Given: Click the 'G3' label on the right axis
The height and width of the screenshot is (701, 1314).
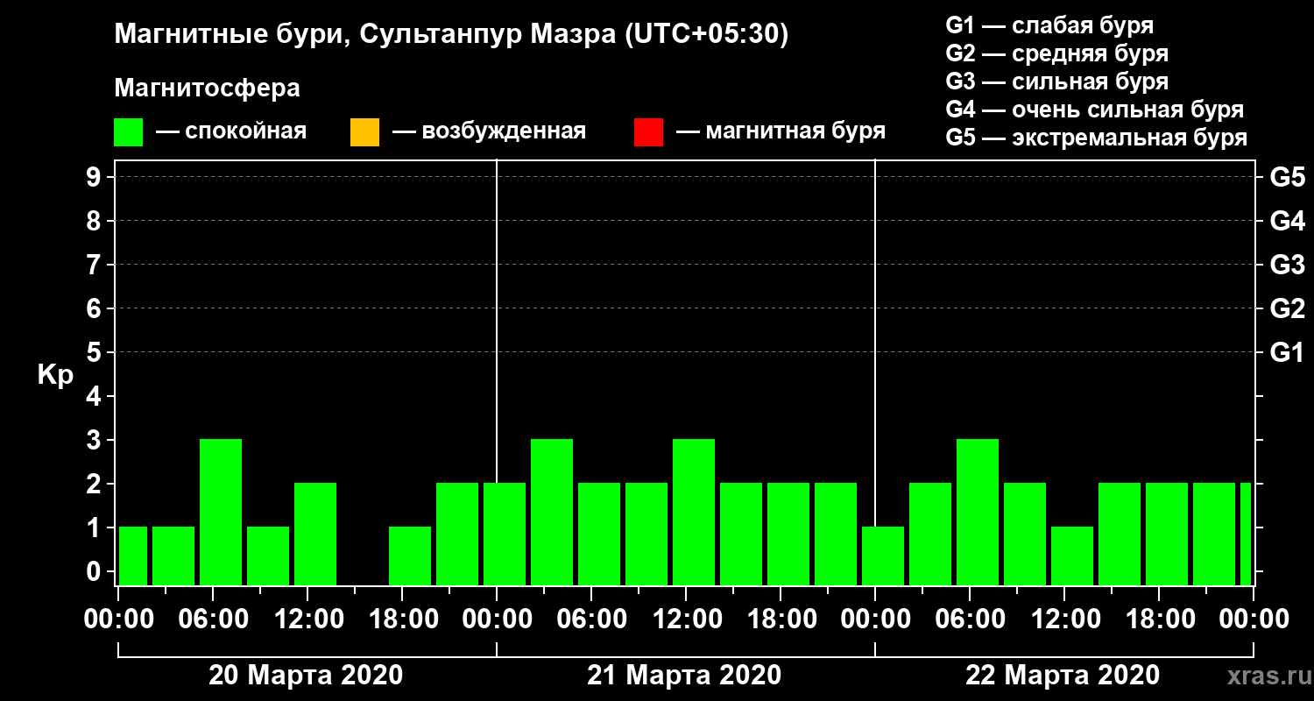Looking at the screenshot, I should click(x=1287, y=265).
